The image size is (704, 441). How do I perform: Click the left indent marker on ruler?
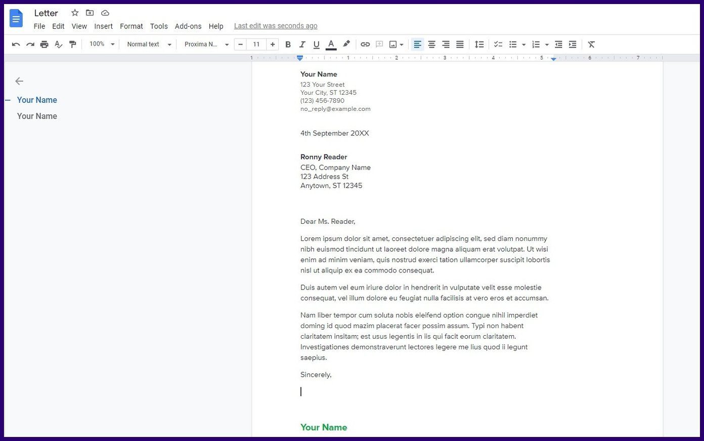click(x=300, y=58)
